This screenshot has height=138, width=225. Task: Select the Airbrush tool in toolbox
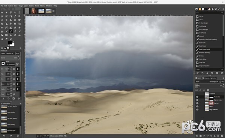coord(19,31)
